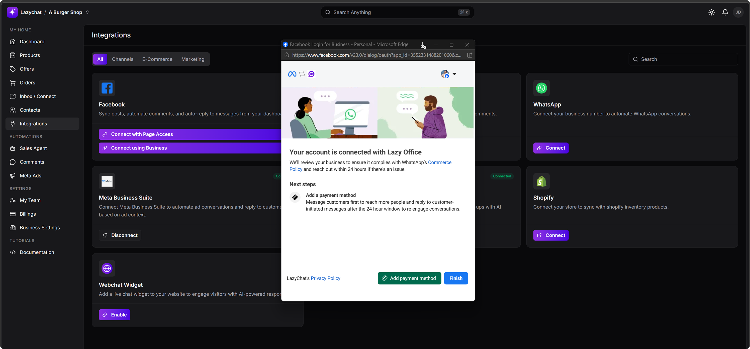Image resolution: width=750 pixels, height=349 pixels.
Task: Switch to the Channels tab
Action: tap(123, 59)
